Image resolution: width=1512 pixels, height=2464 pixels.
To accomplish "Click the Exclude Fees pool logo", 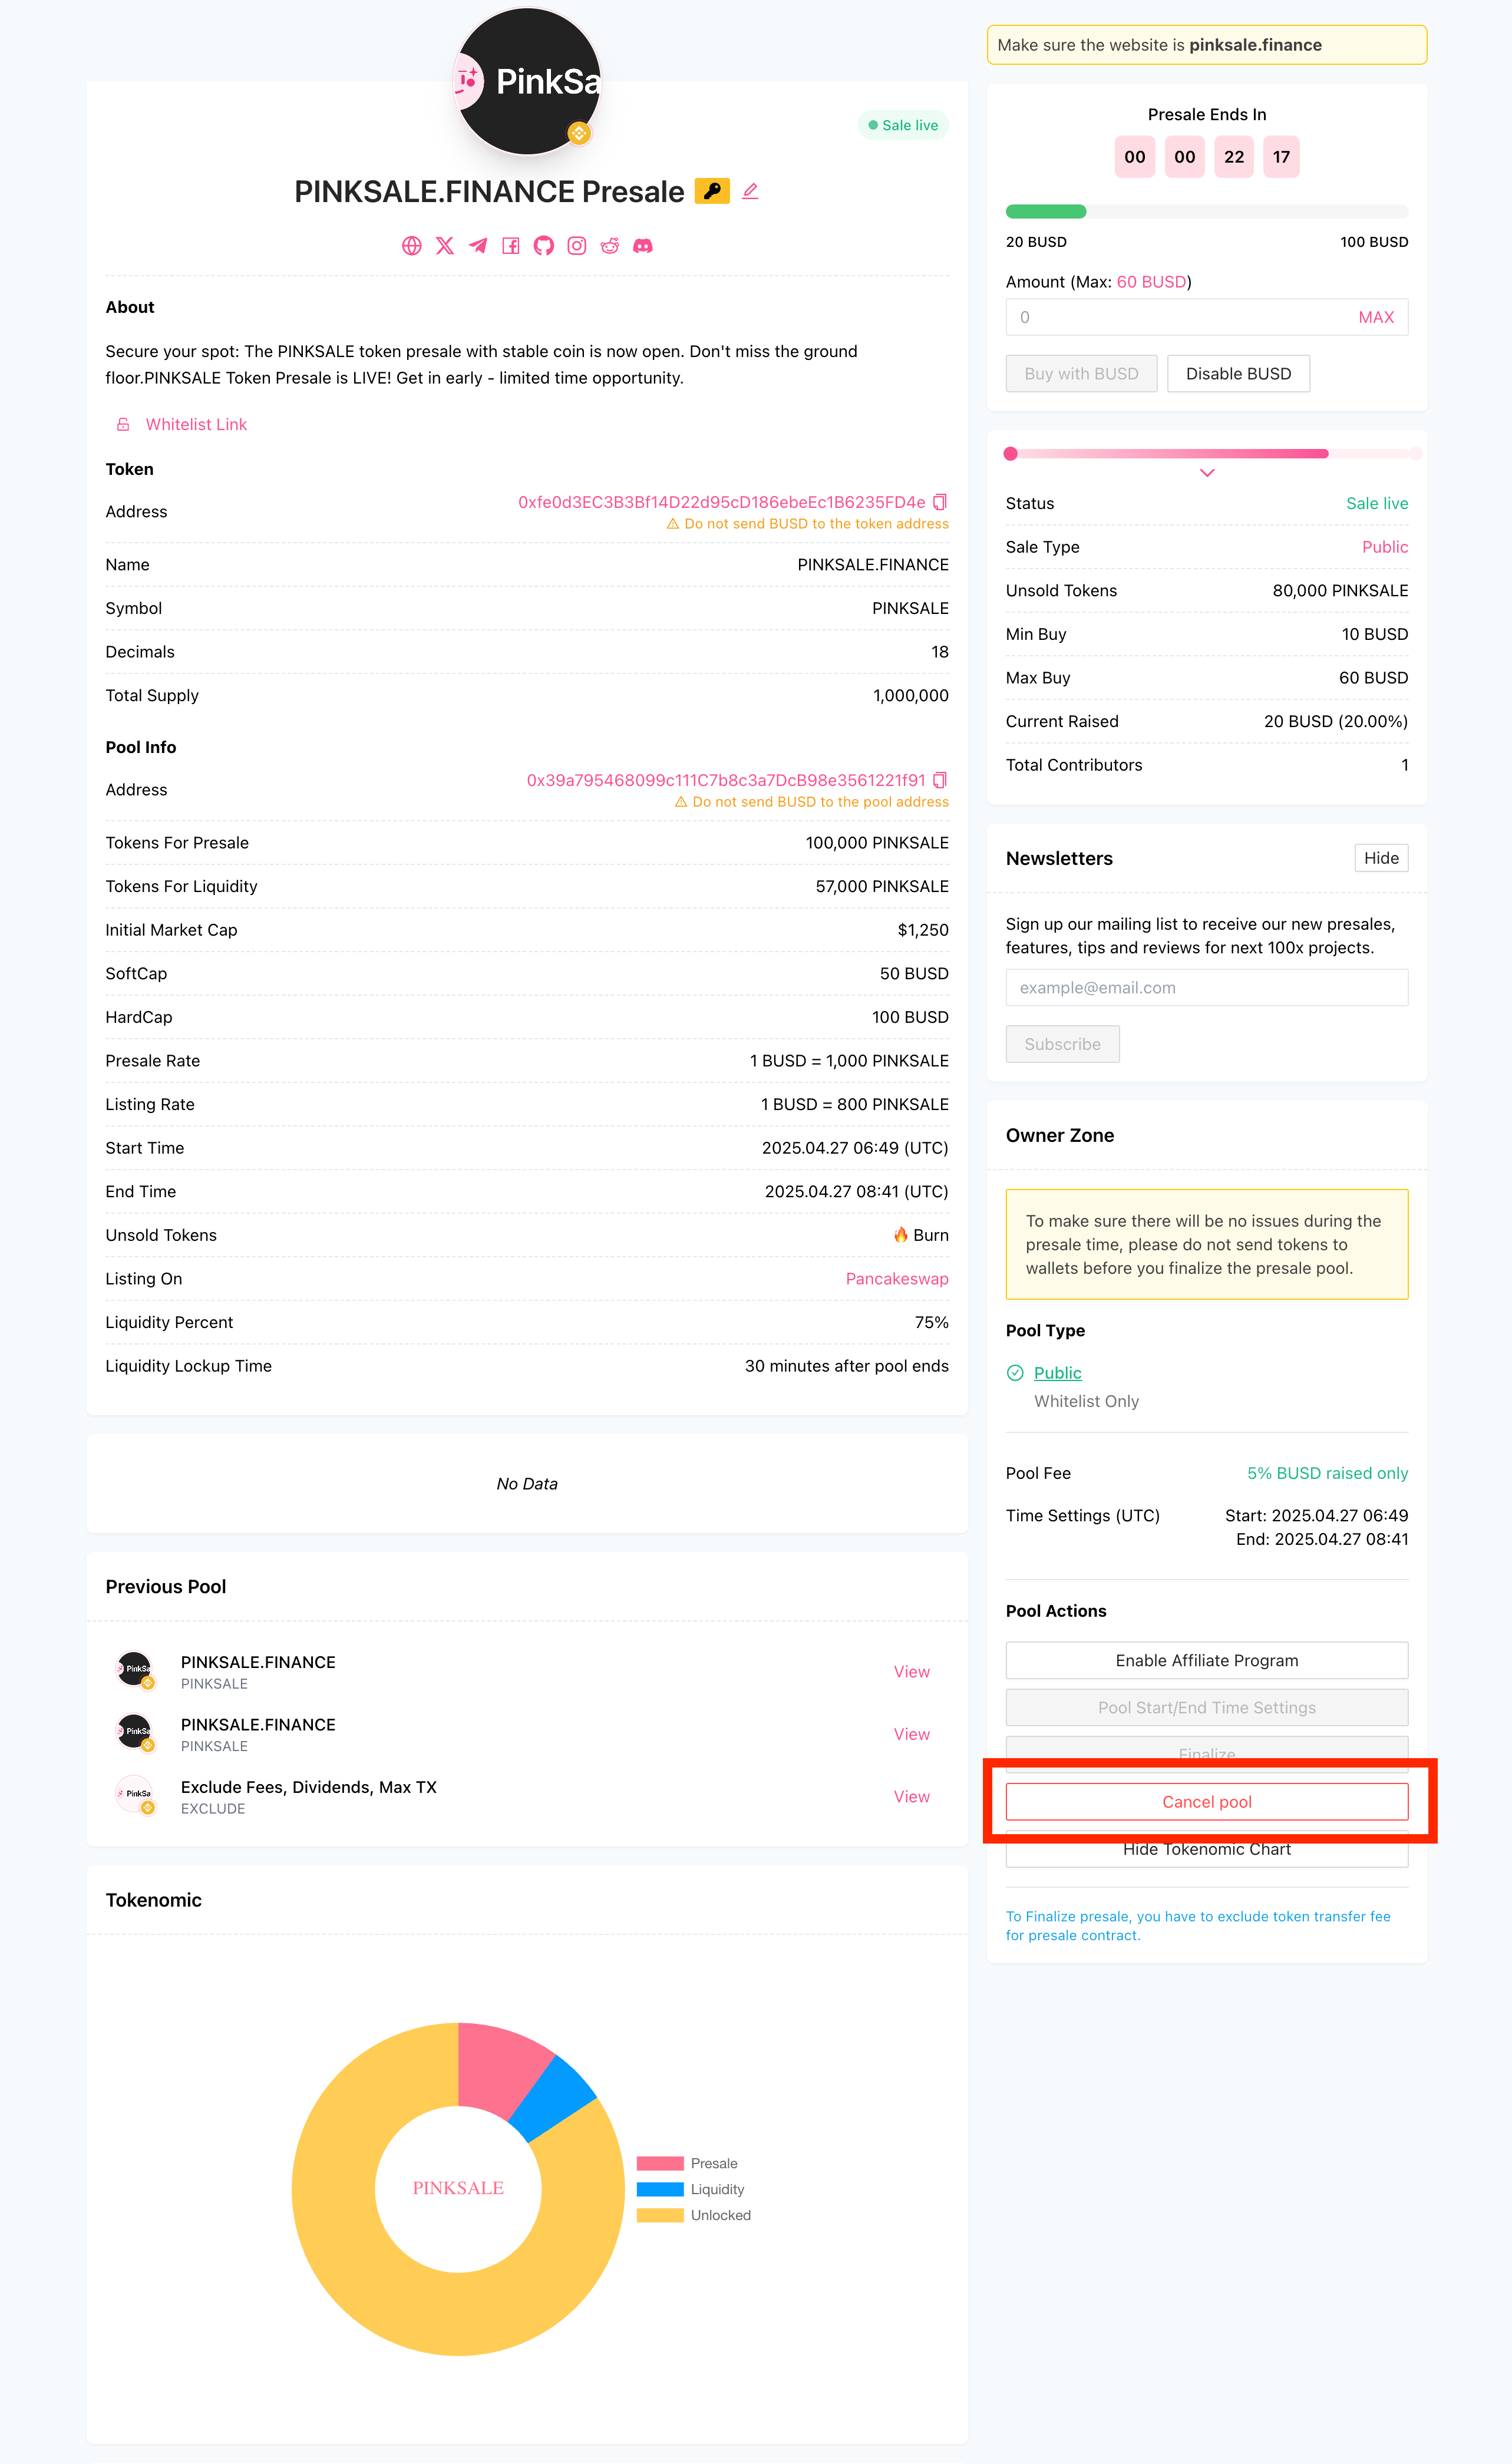I will pos(135,1795).
